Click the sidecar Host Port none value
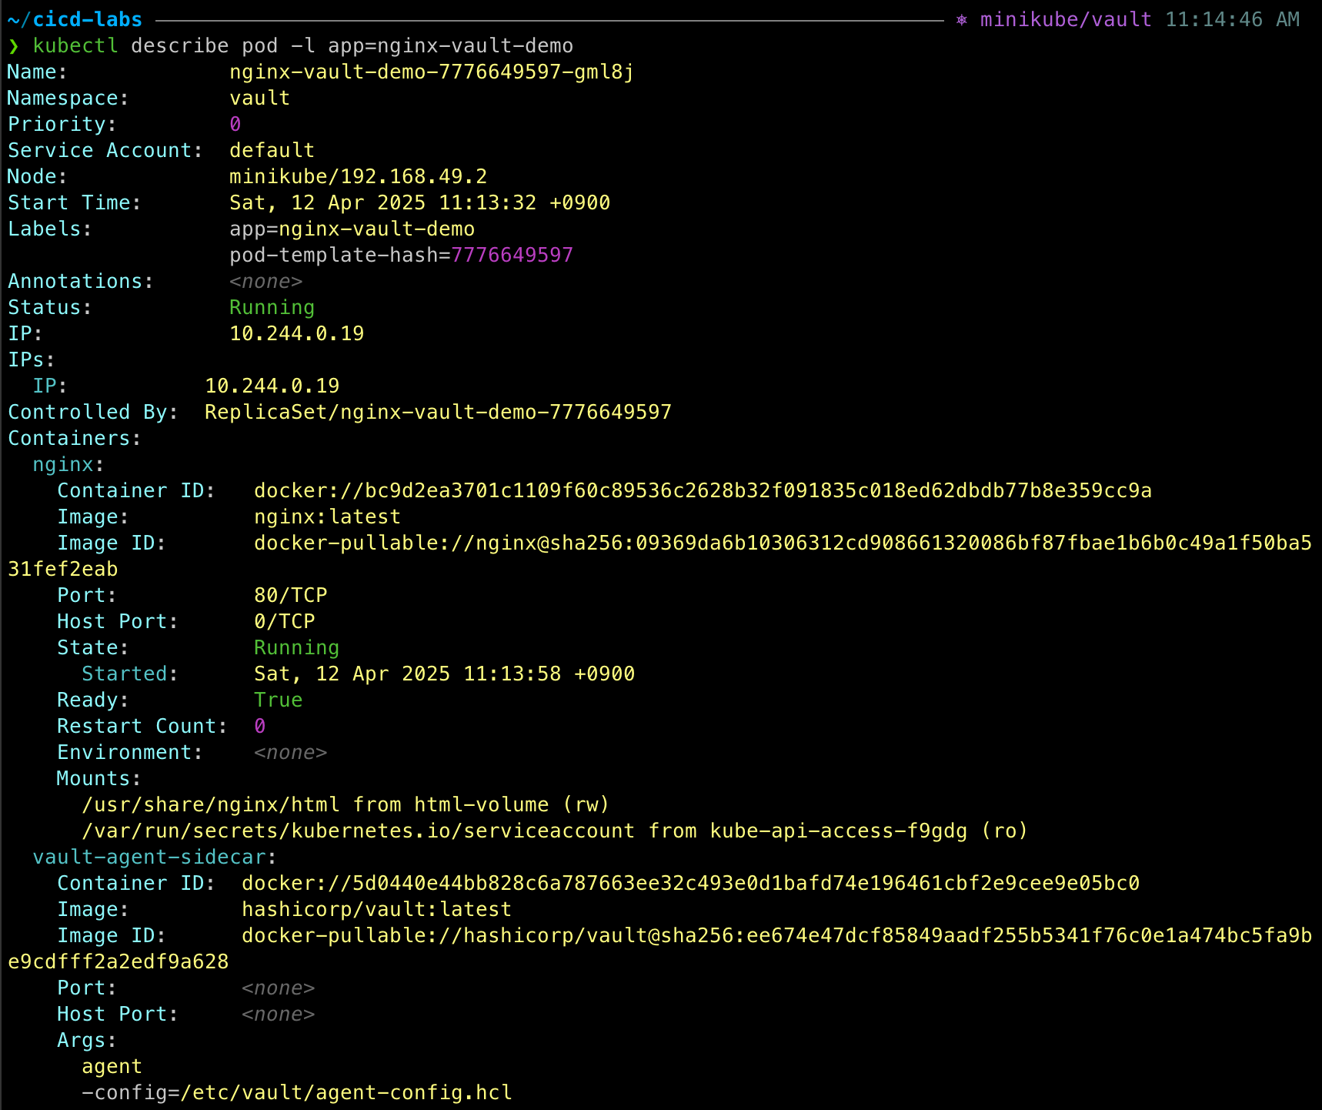Viewport: 1322px width, 1110px height. pos(278,1015)
